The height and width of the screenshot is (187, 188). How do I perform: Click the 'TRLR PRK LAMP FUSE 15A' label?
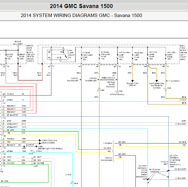coord(139,56)
